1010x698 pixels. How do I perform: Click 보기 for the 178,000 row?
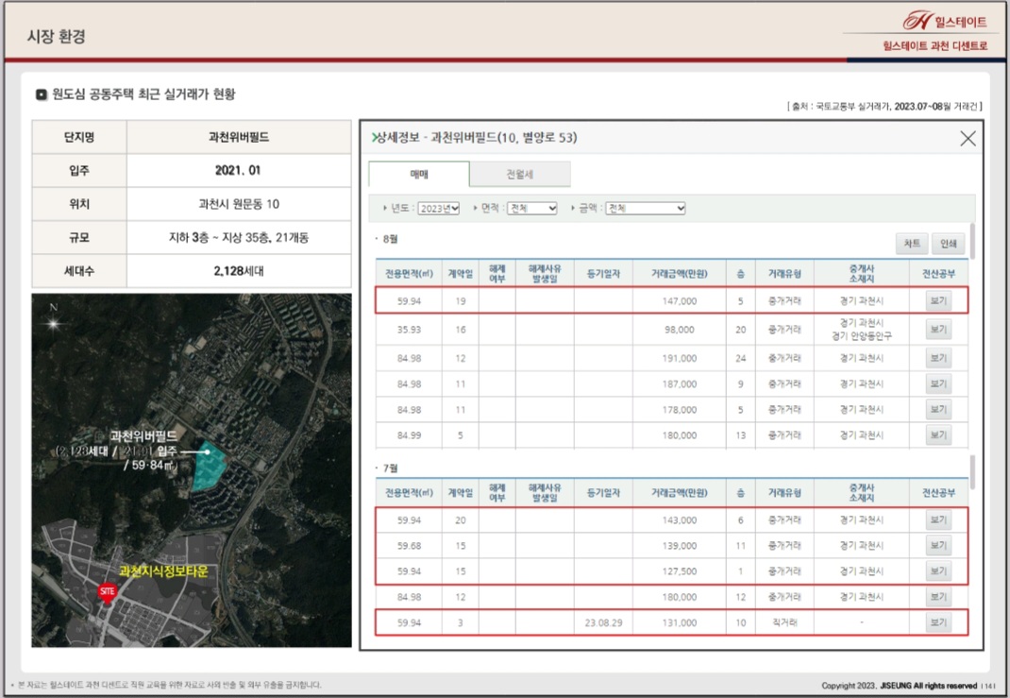pos(938,409)
